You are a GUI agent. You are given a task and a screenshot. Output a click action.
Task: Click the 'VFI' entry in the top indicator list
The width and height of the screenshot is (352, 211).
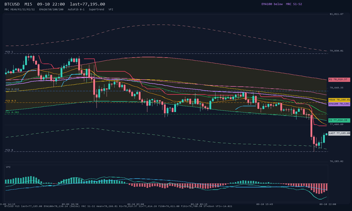pos(111,10)
